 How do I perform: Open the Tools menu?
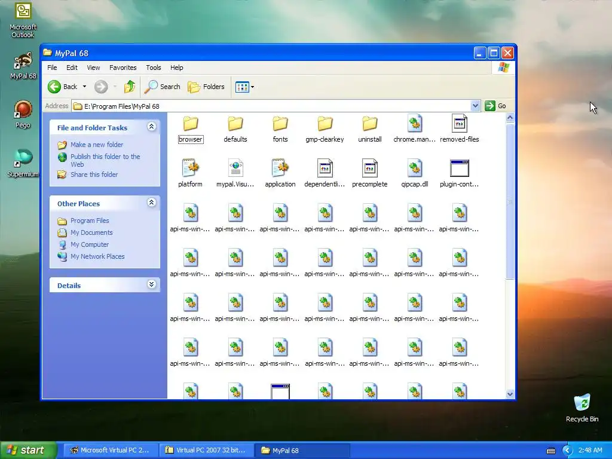[154, 68]
